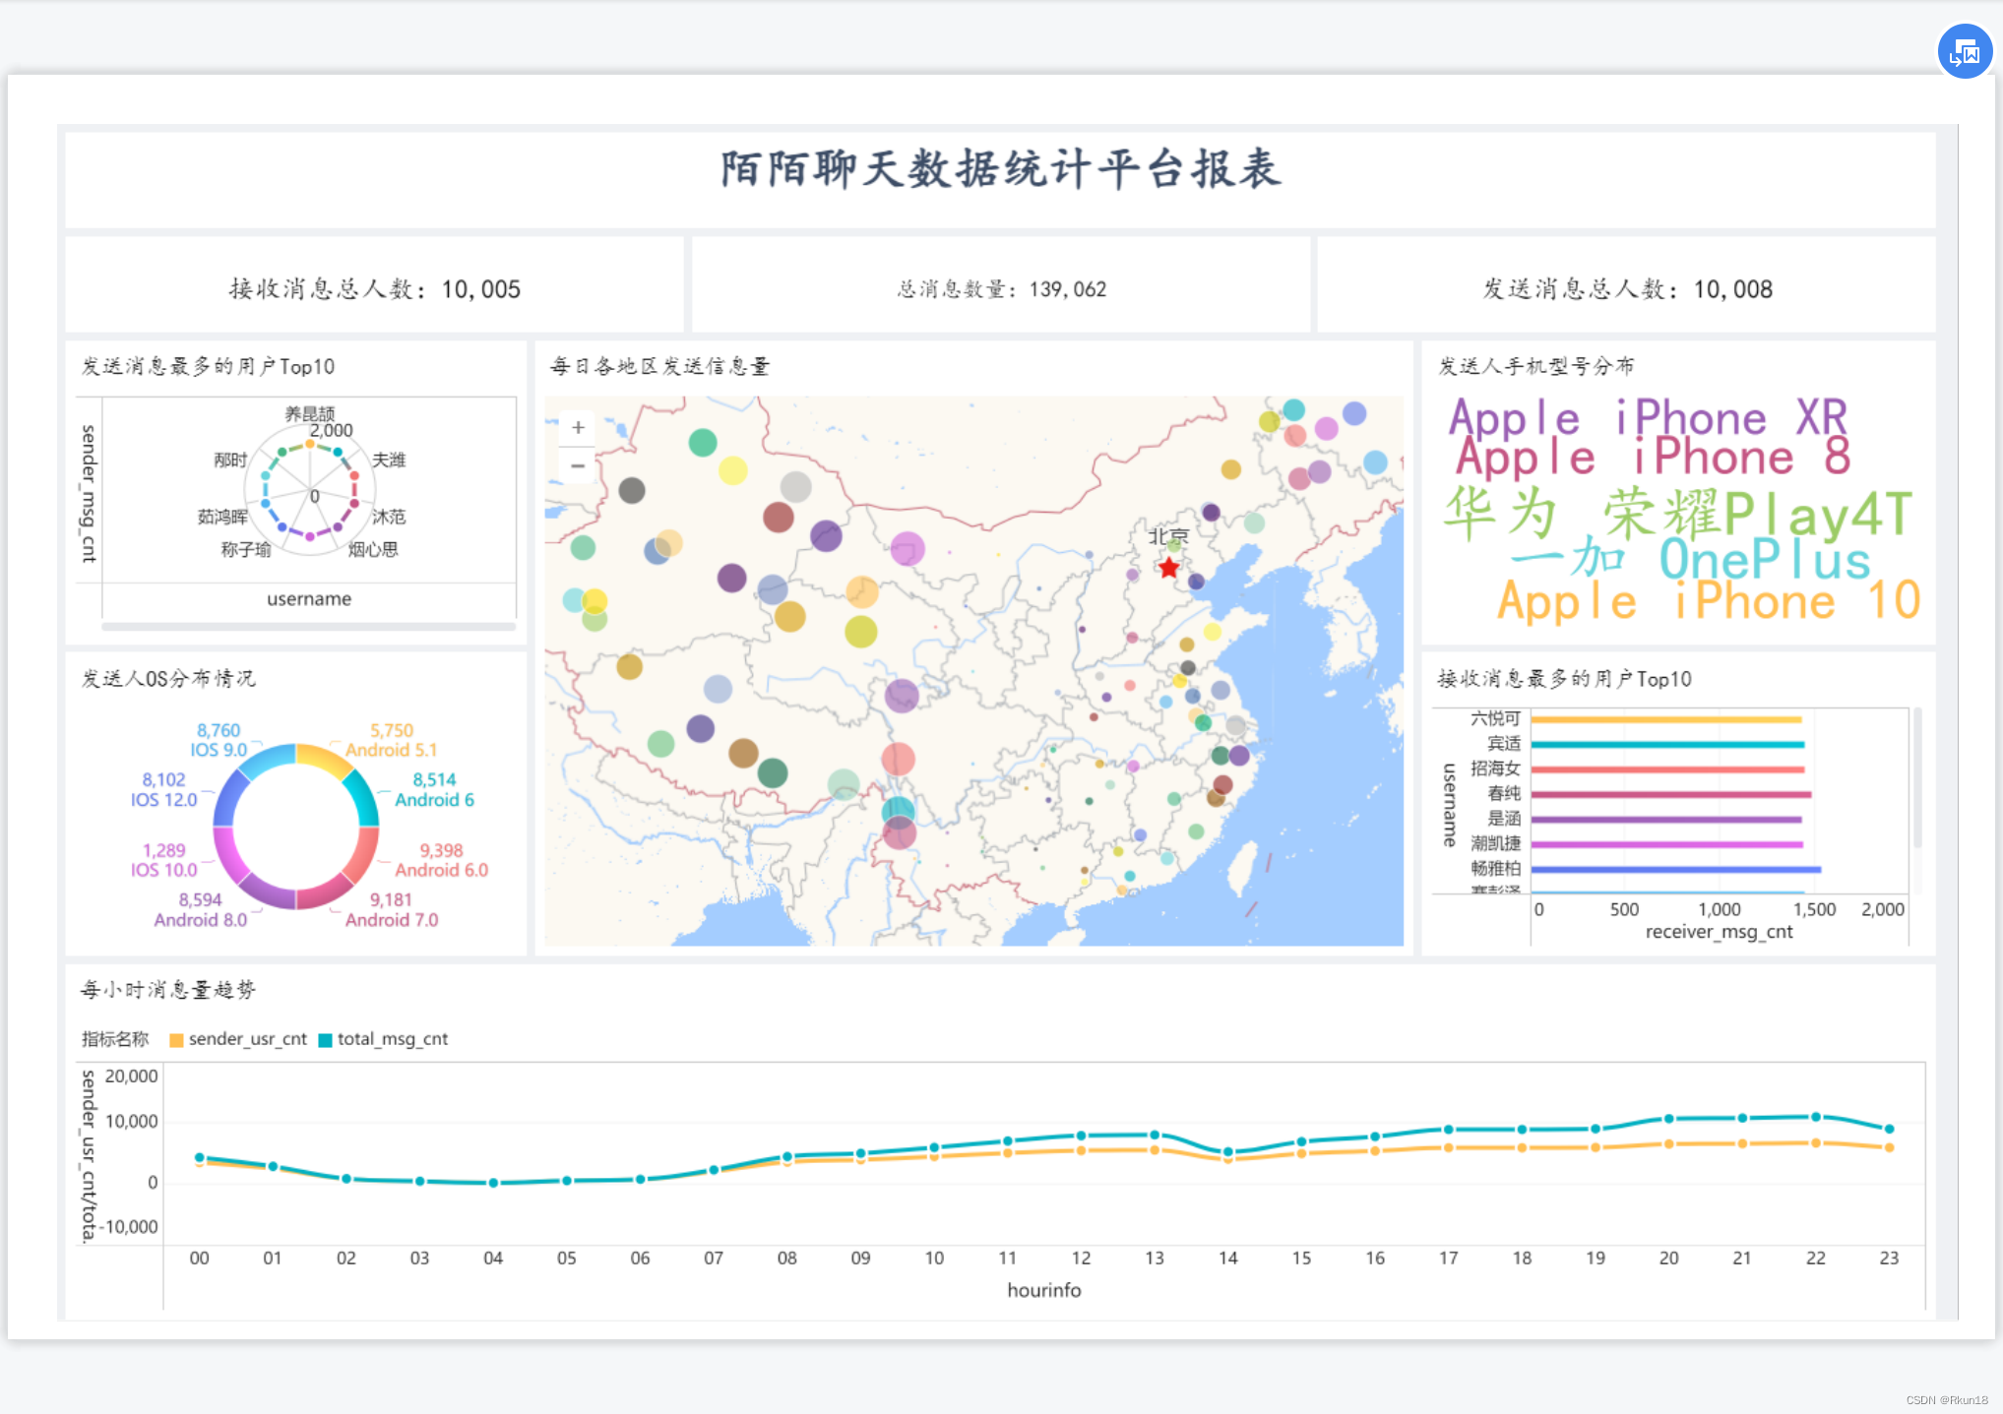Screen dimensions: 2003x1414
Task: Click the line point at hour 04
Action: (x=493, y=1183)
